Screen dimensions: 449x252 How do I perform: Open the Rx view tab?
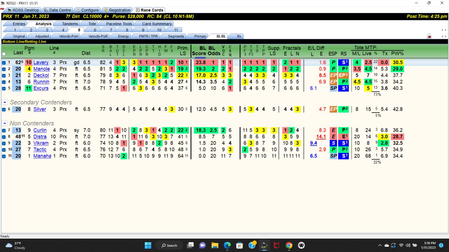tap(239, 36)
